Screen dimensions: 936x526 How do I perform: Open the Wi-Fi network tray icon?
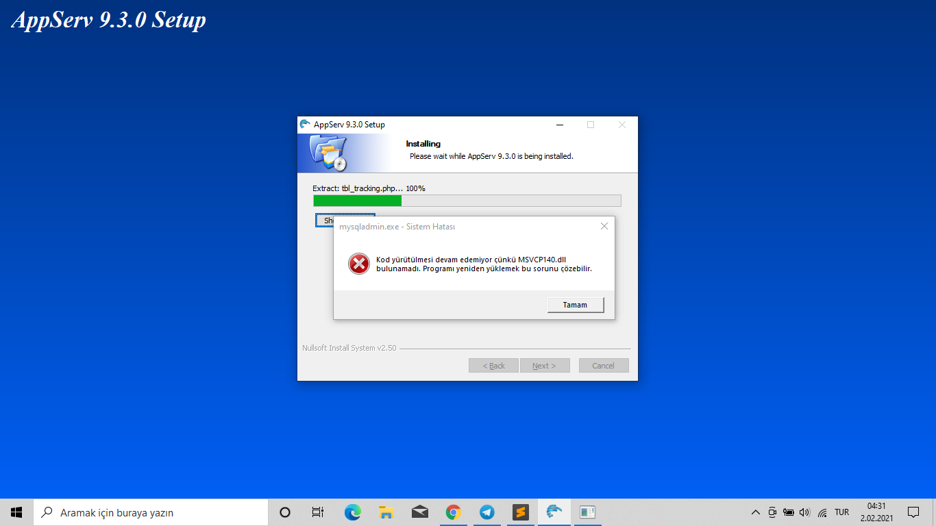coord(822,512)
